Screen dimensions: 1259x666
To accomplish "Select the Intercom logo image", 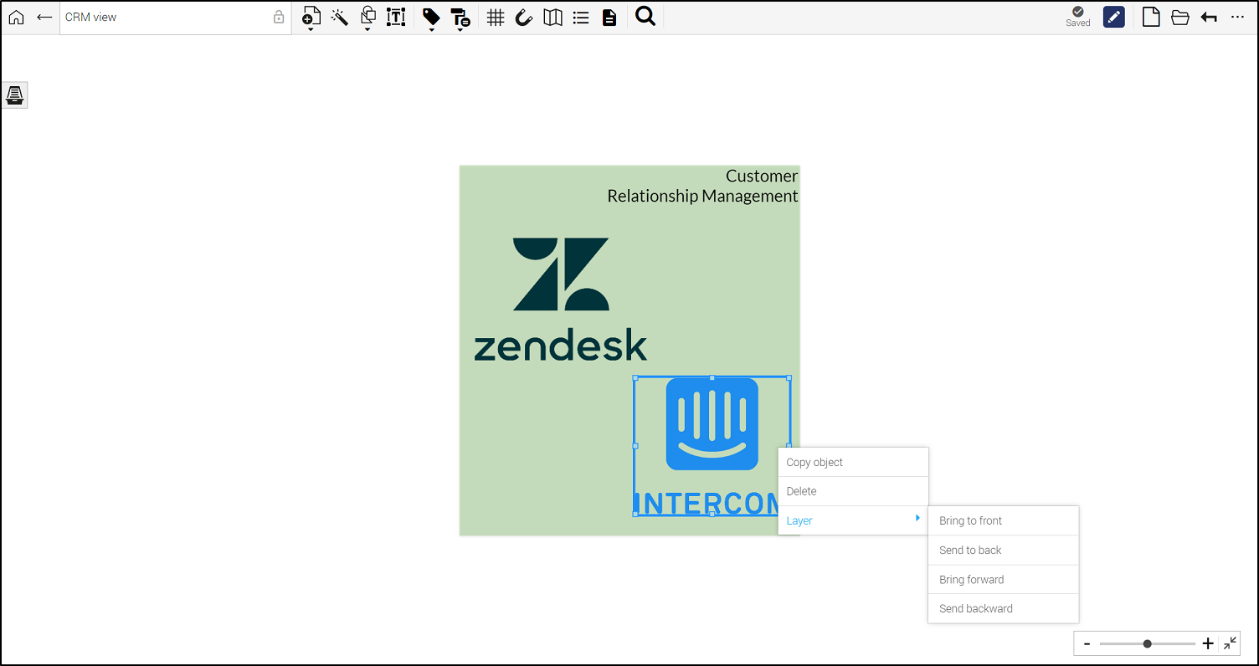I will [x=712, y=446].
